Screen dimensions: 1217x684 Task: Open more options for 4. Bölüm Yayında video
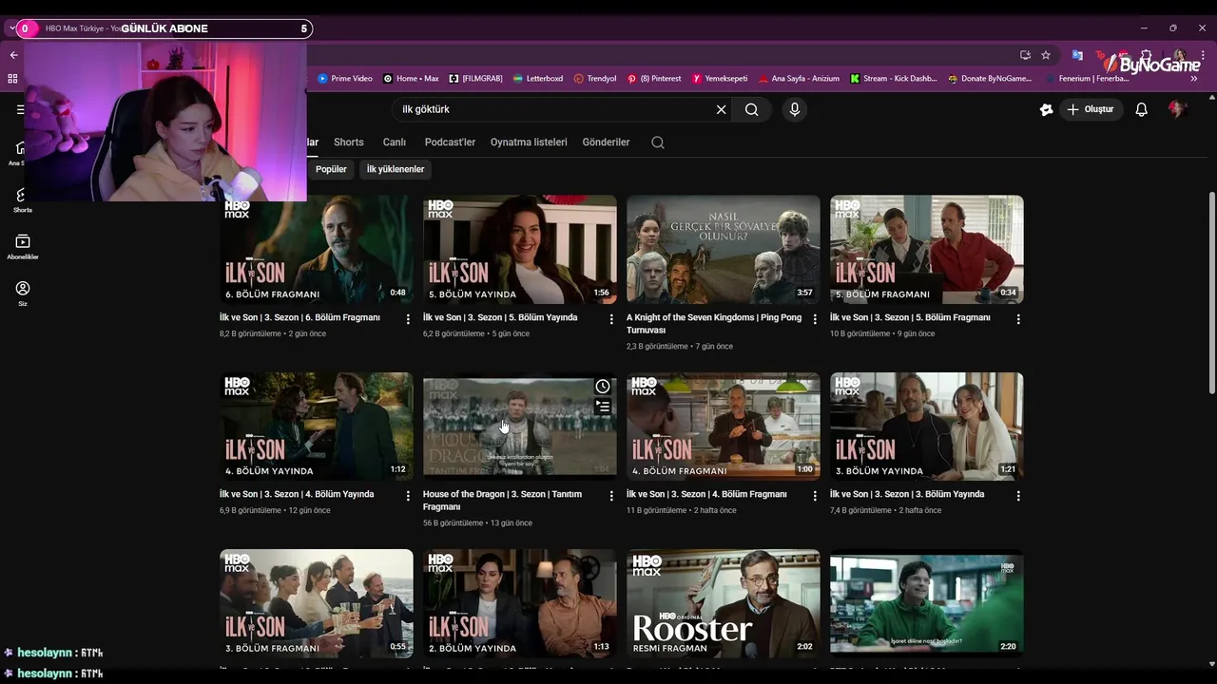pos(408,496)
